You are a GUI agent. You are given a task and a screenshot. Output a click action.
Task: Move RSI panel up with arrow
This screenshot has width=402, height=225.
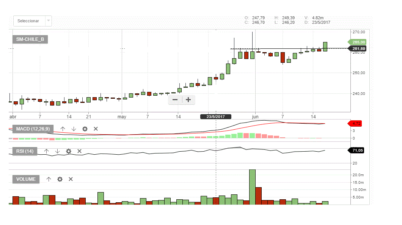click(46, 151)
